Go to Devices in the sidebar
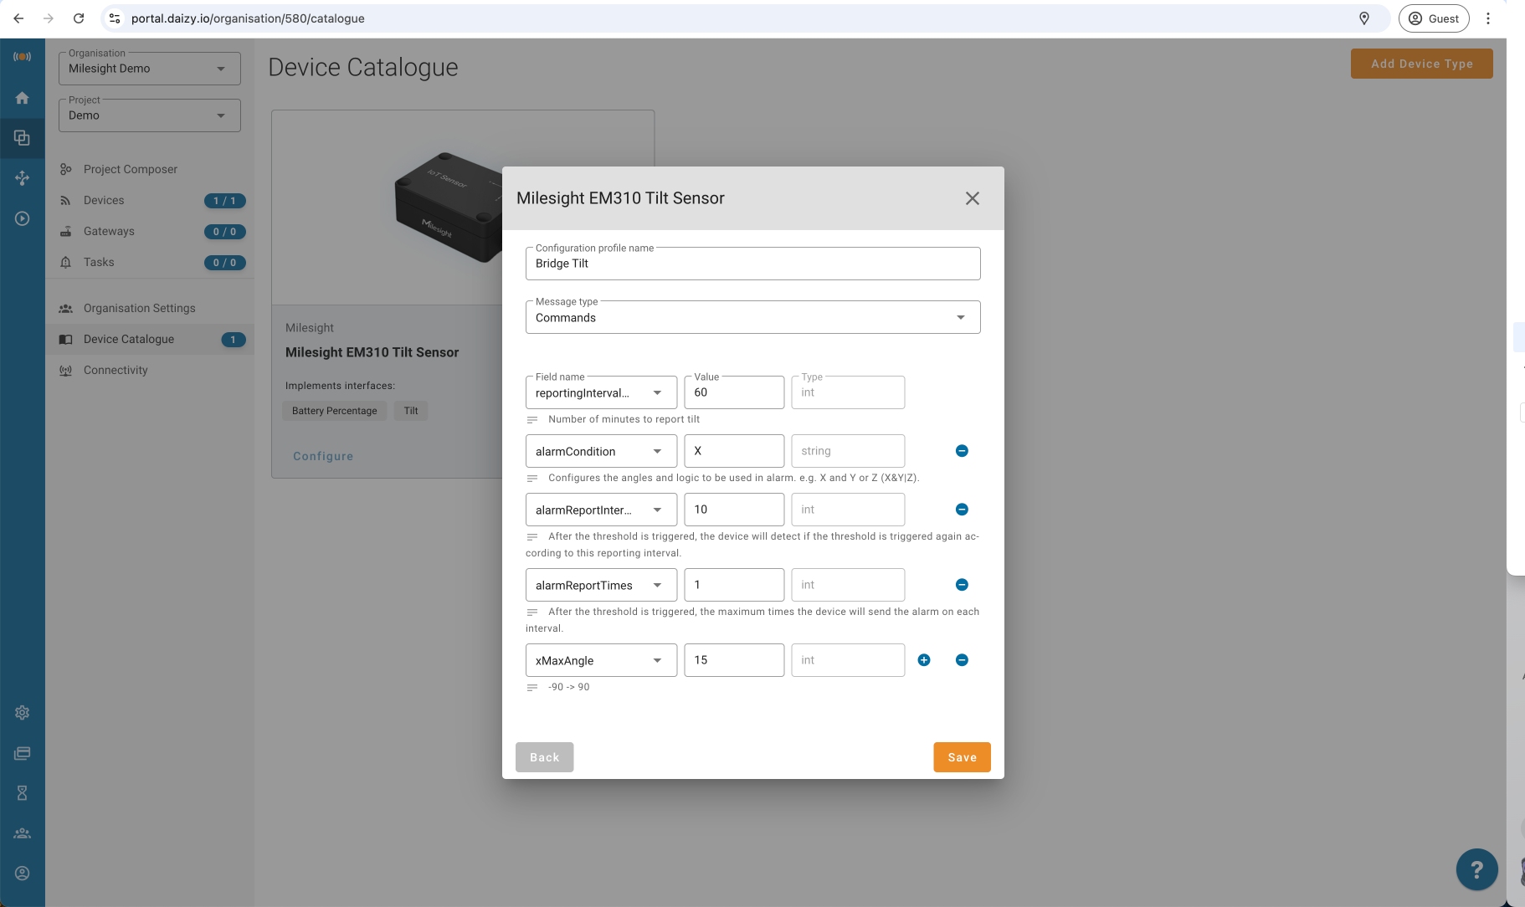The height and width of the screenshot is (907, 1525). click(x=149, y=200)
